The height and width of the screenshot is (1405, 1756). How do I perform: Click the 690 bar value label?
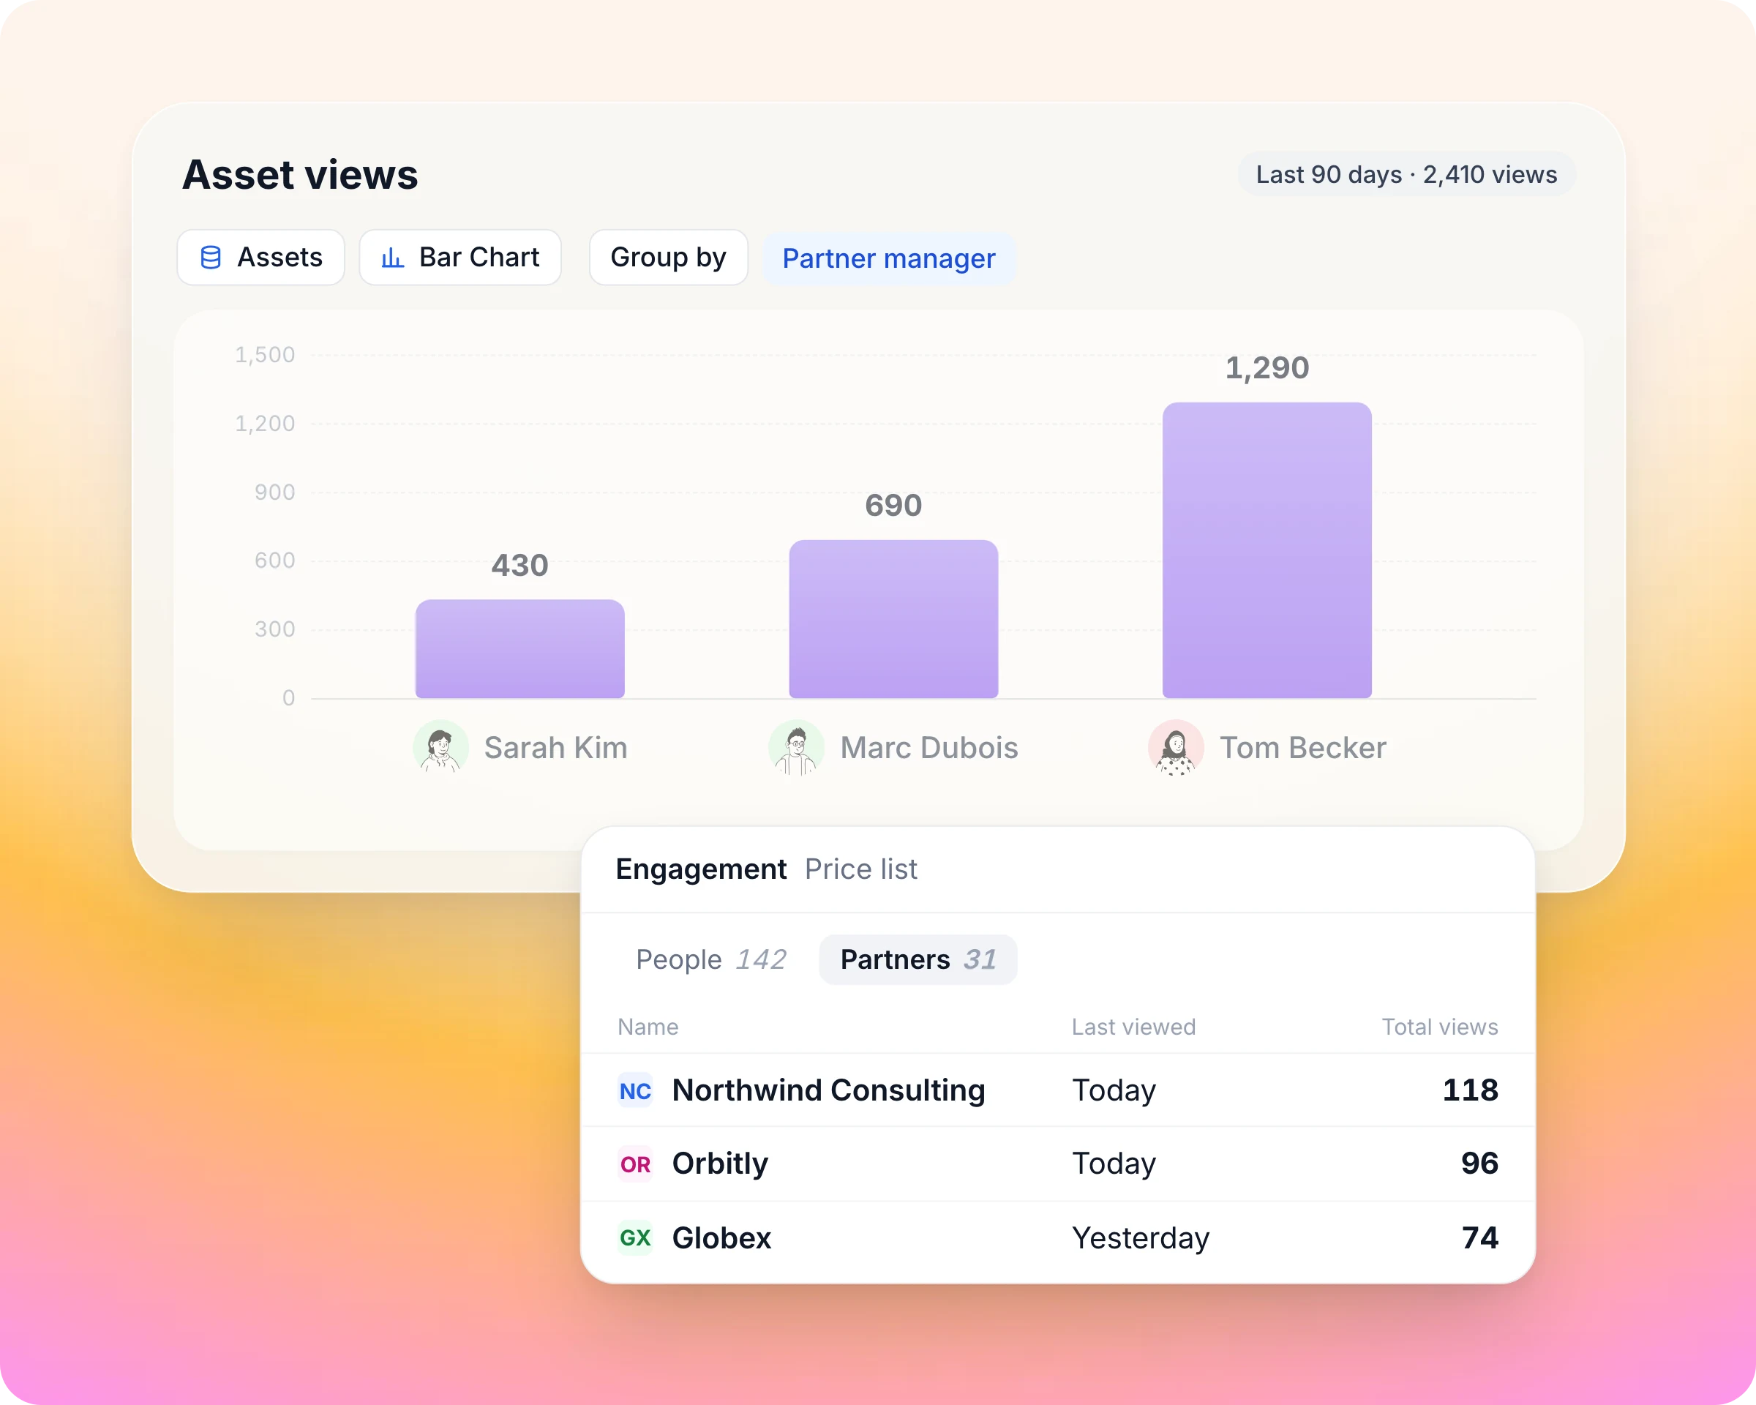pos(893,505)
